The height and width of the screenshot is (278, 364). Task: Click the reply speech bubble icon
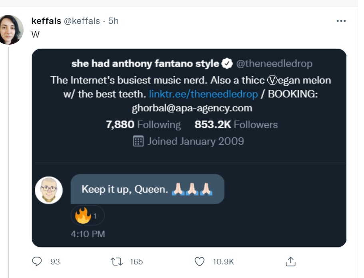point(37,261)
